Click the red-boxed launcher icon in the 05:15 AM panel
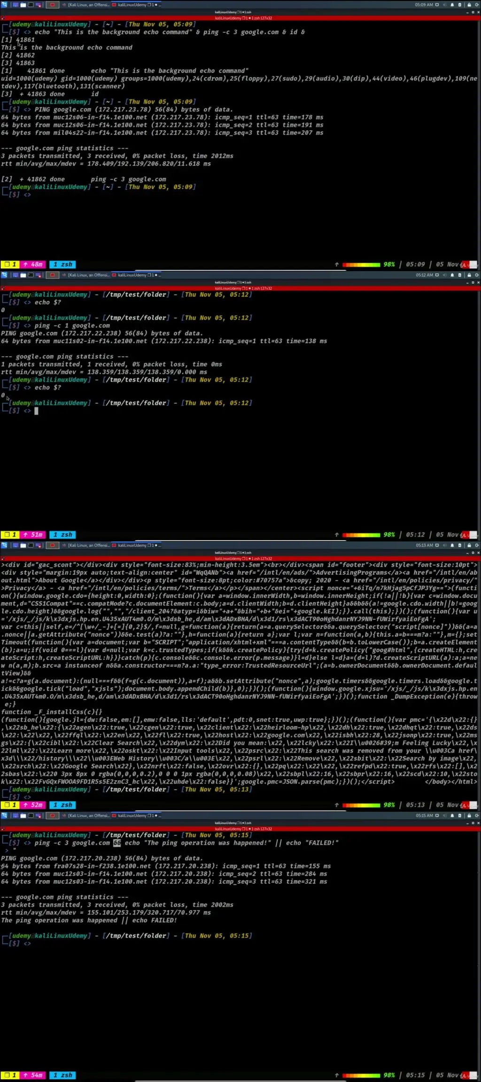The width and height of the screenshot is (481, 1082). click(x=52, y=815)
